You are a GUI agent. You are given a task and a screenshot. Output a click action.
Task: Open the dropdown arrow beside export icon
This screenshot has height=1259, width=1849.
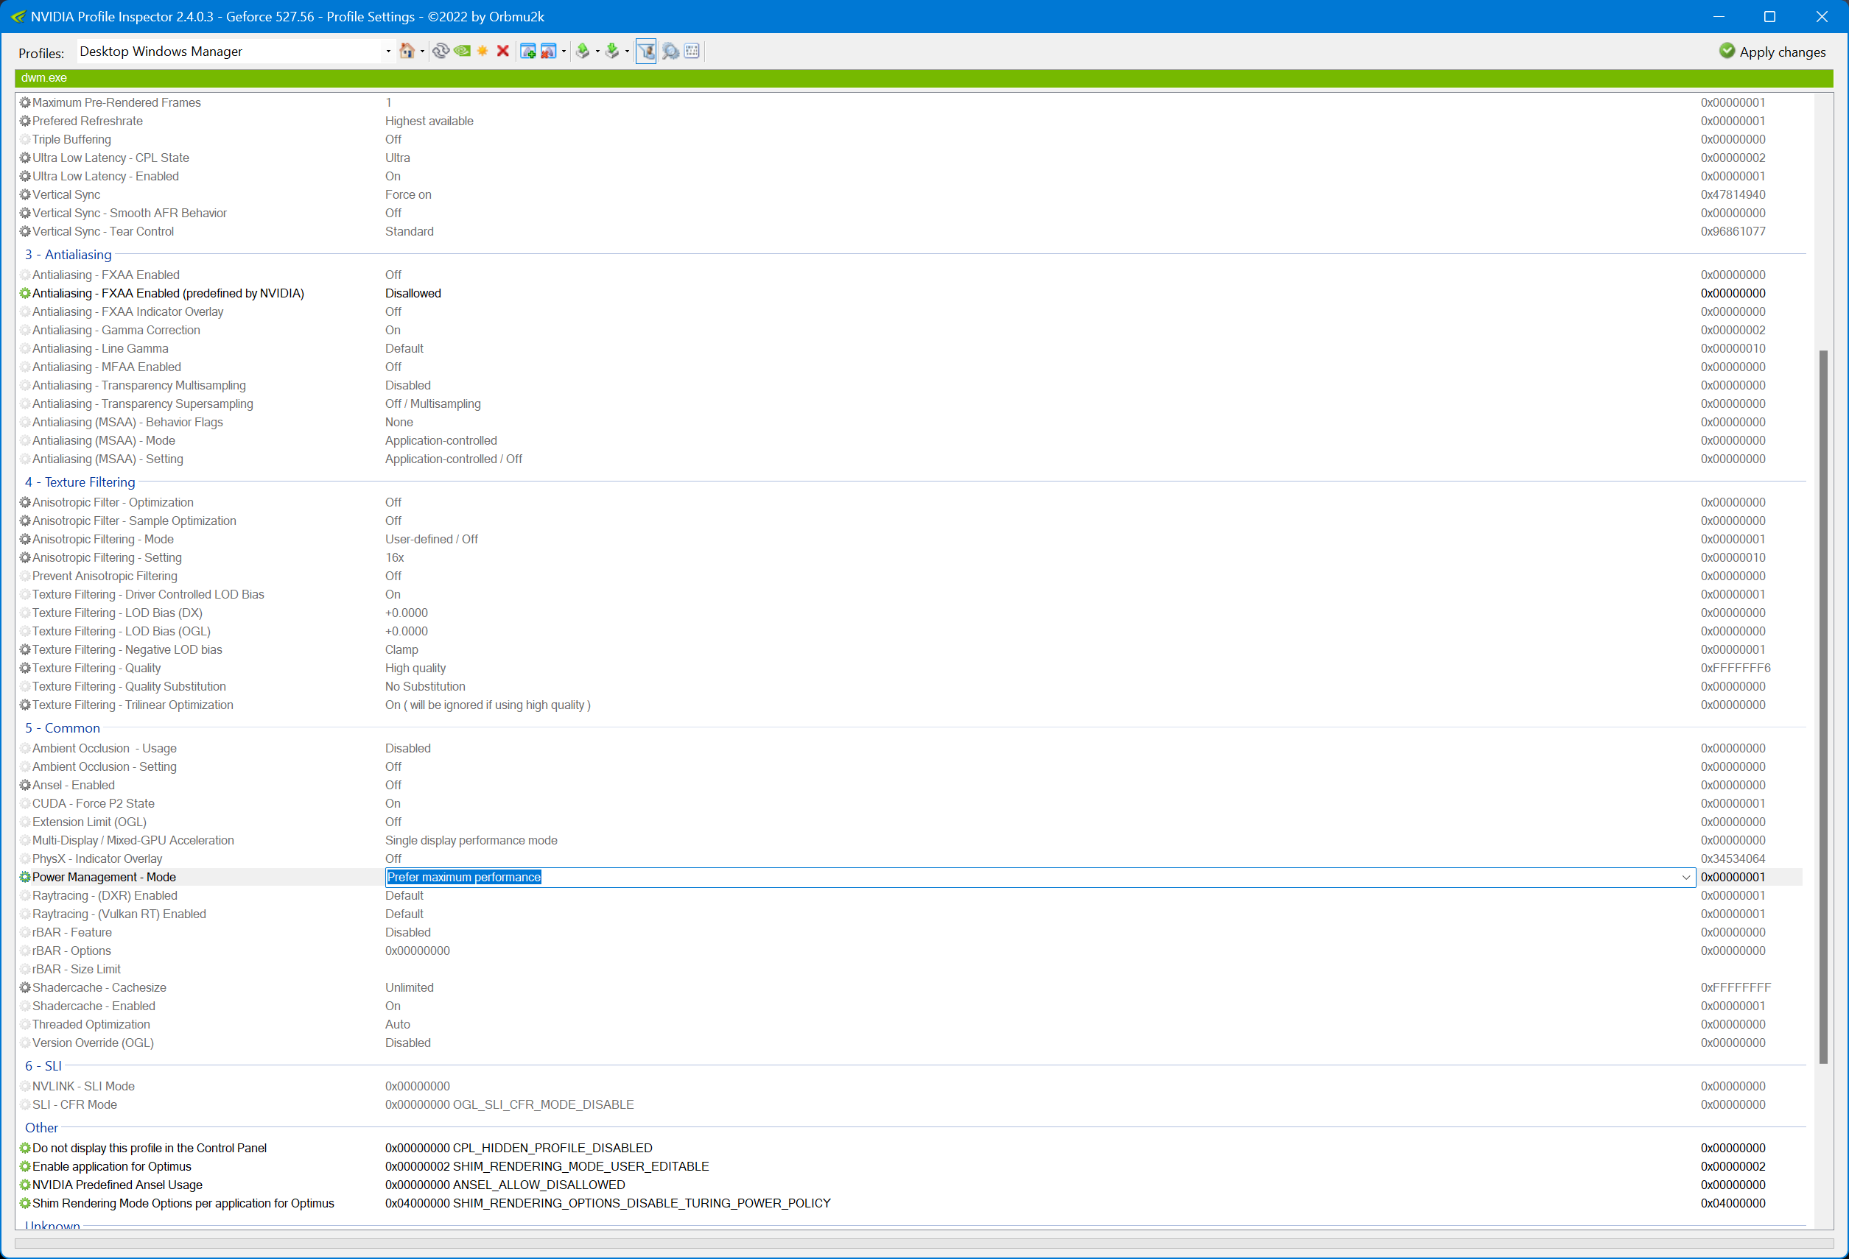click(x=597, y=52)
